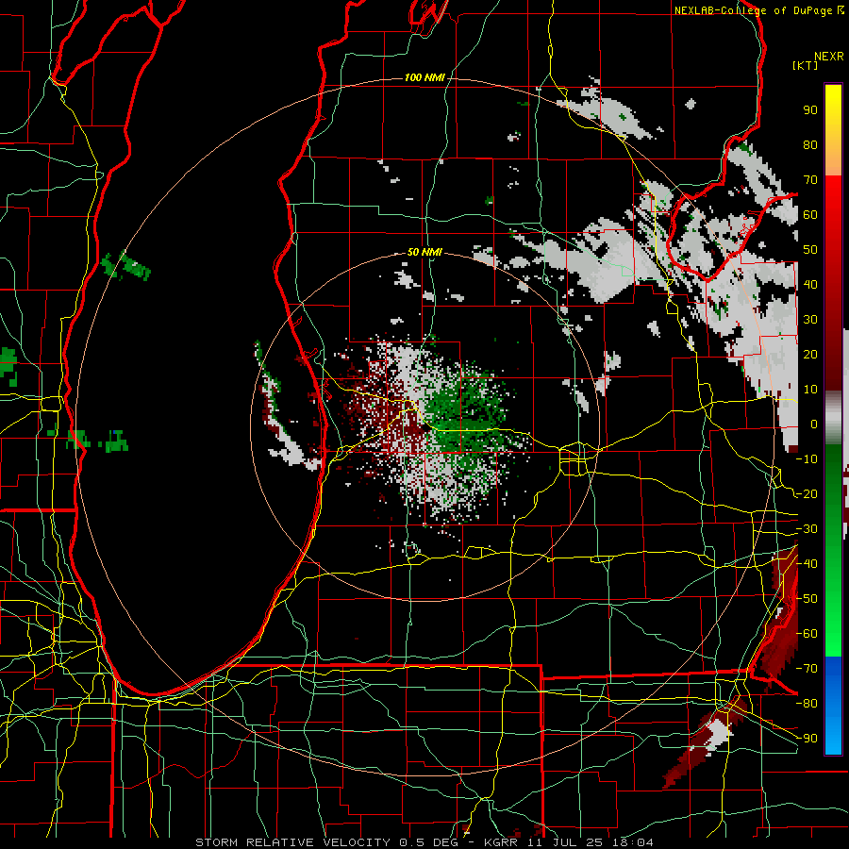849x849 pixels.
Task: Click the 30 value on the velocity scale
Action: [x=810, y=320]
